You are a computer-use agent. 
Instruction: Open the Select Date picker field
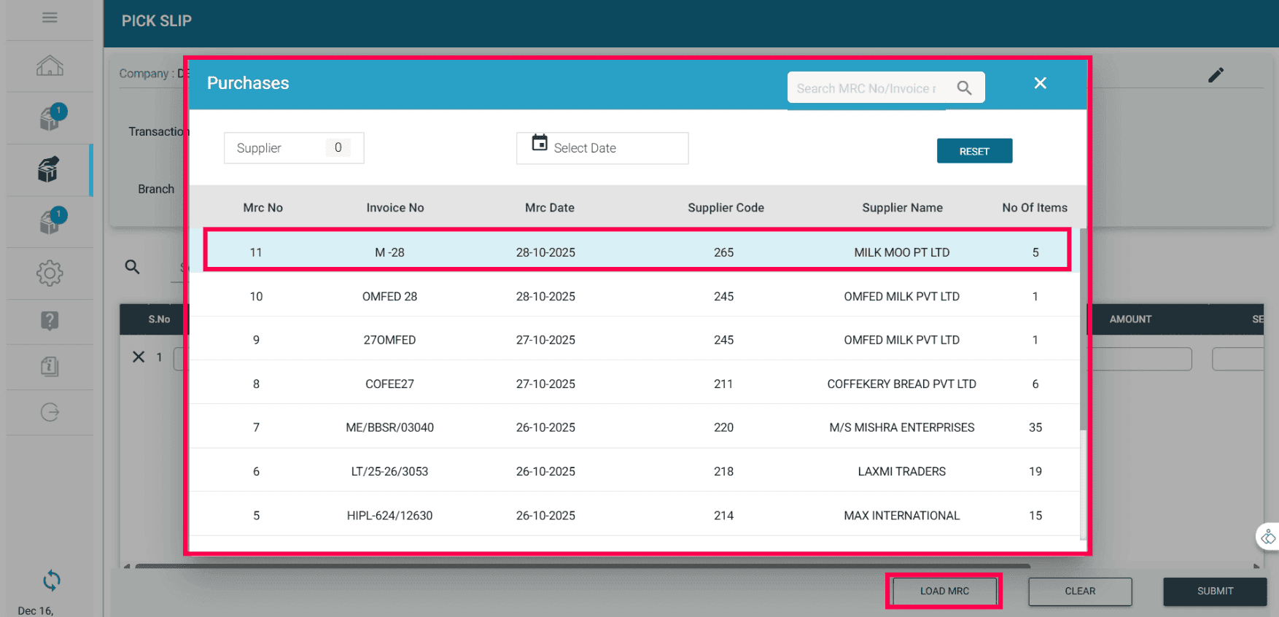(602, 148)
